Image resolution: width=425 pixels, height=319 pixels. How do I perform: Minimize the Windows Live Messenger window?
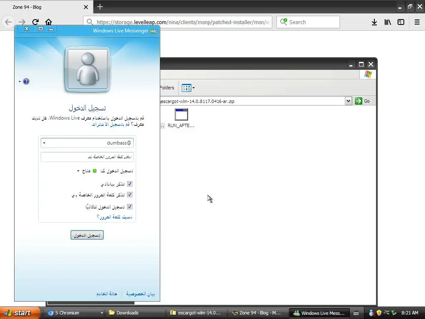click(x=51, y=29)
